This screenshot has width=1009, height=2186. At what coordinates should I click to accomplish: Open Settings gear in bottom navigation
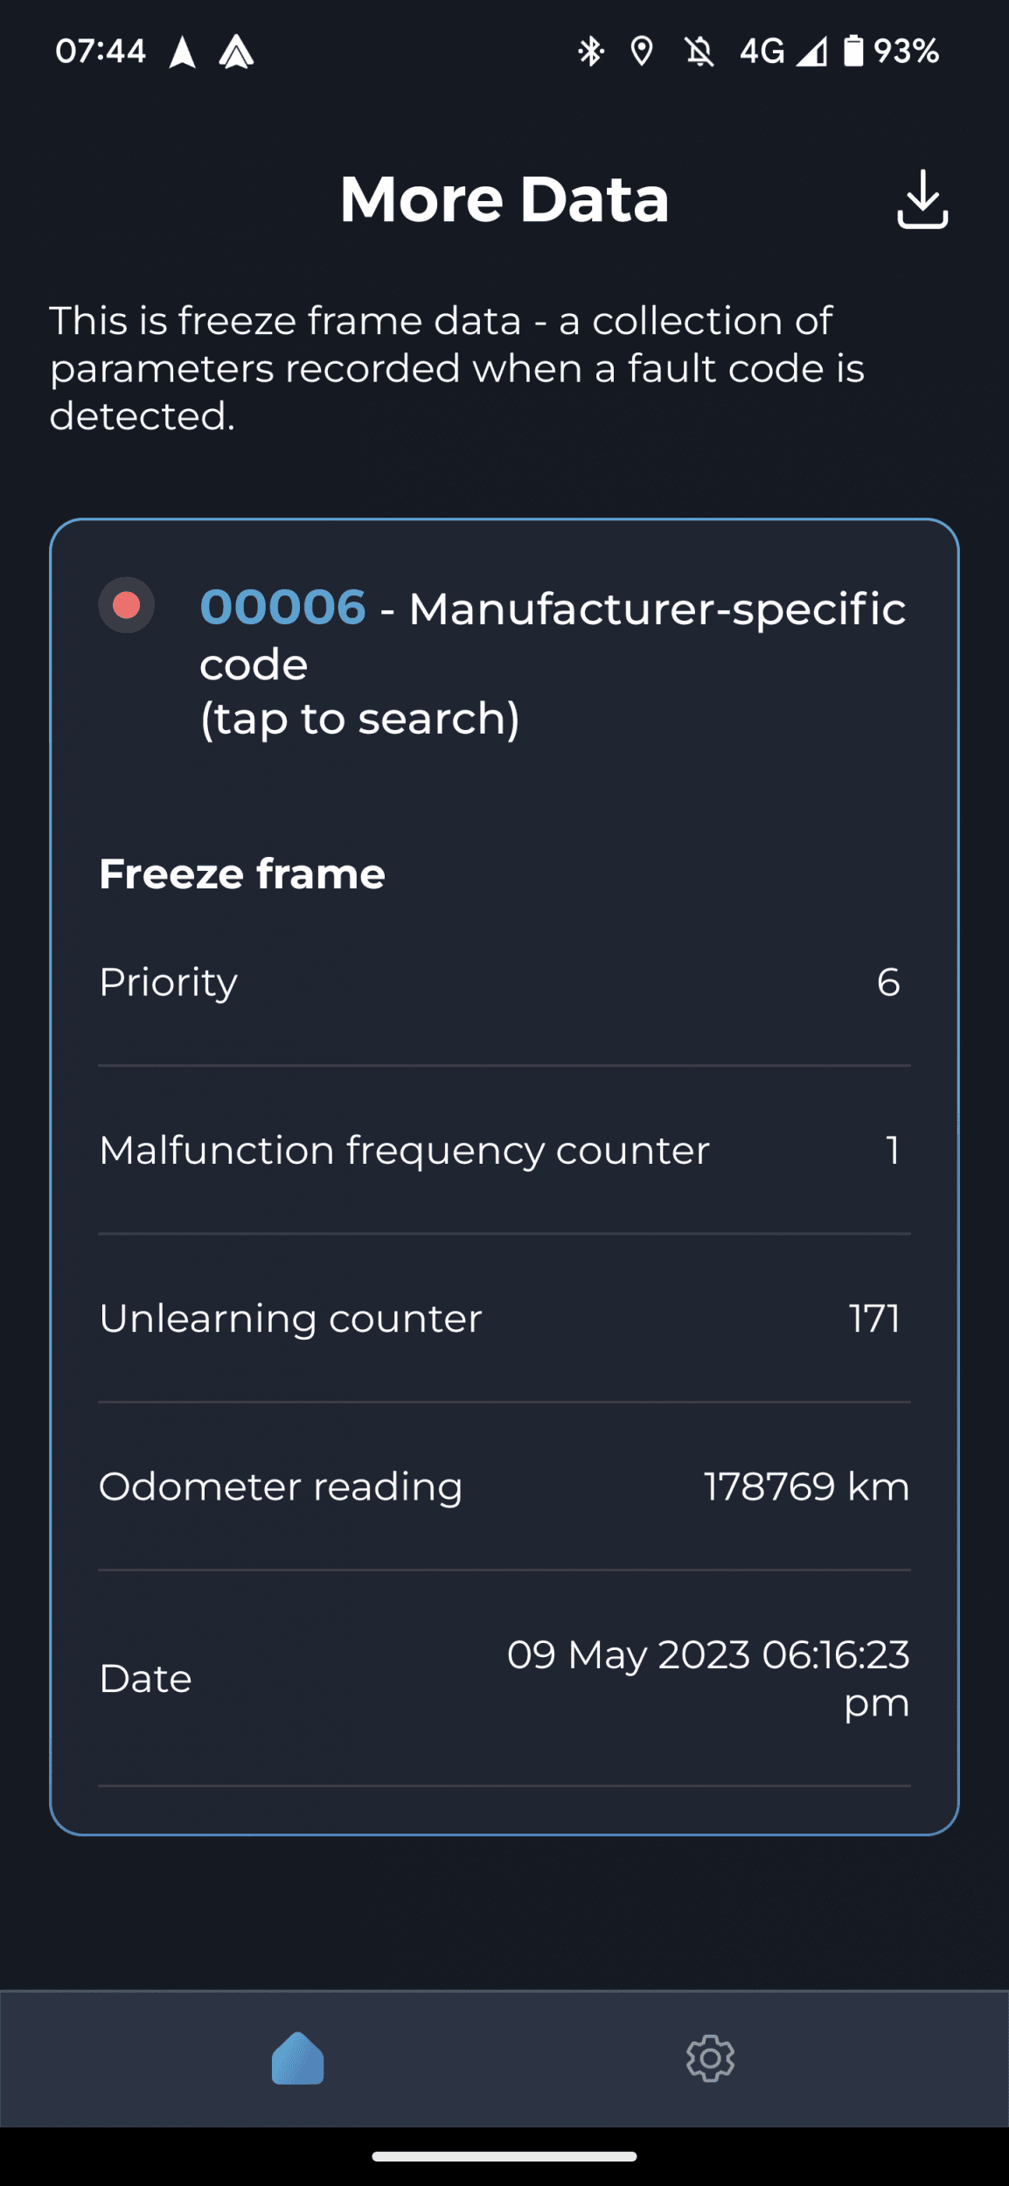[710, 2058]
